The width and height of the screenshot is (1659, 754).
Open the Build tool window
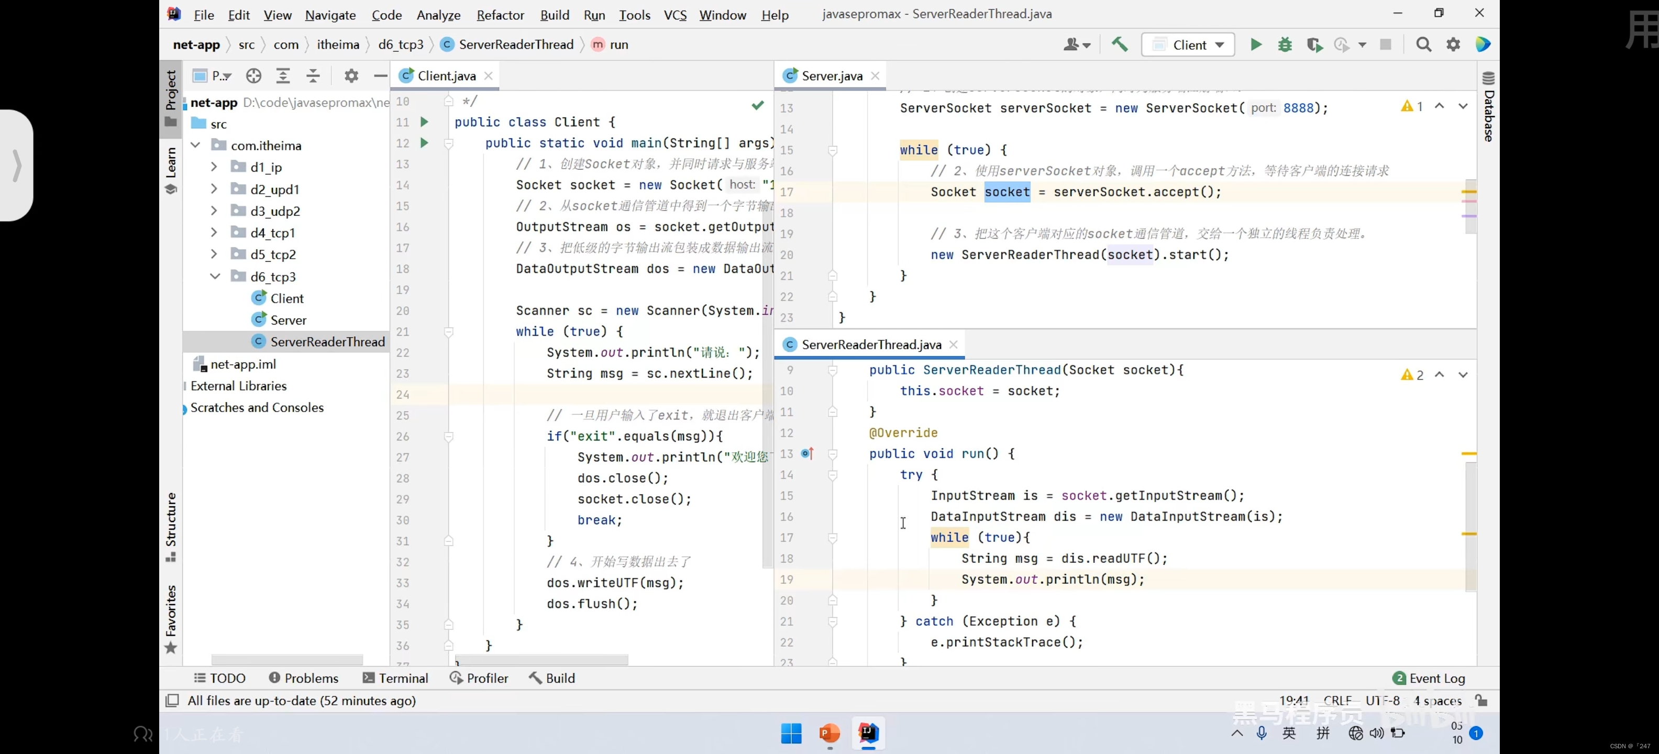552,678
